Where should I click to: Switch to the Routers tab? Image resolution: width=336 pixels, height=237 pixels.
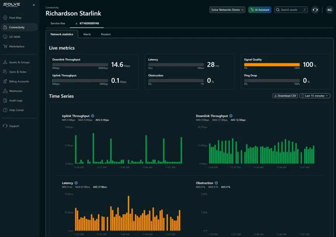pos(106,34)
